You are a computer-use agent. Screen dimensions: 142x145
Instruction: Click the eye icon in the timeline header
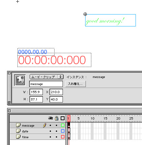click(x=50, y=118)
